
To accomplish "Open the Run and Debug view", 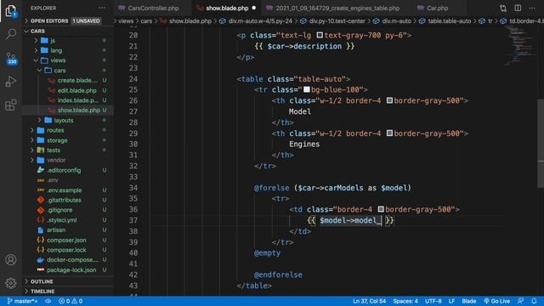I will (x=11, y=82).
